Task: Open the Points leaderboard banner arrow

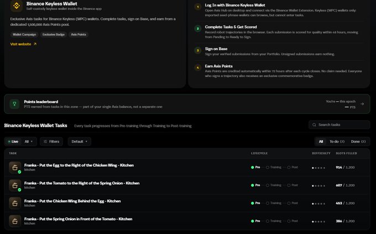Action: point(362,104)
